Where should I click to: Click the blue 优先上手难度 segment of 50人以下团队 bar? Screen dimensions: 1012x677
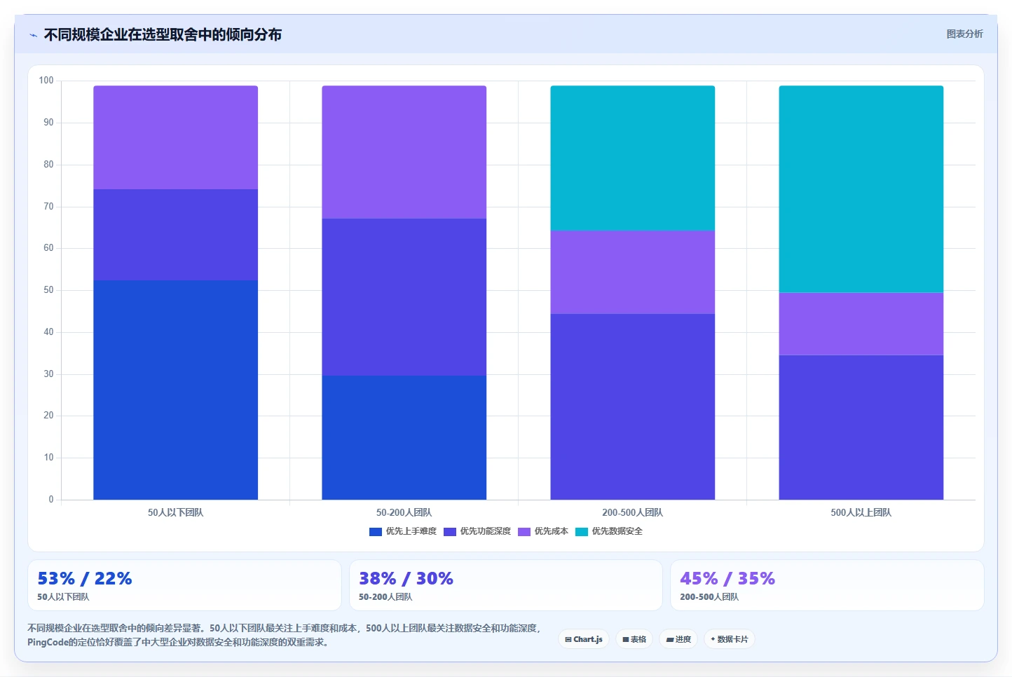coord(175,390)
